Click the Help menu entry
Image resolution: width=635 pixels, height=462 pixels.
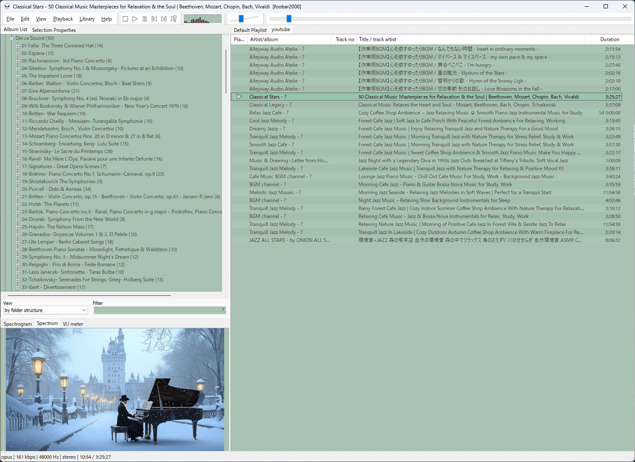pyautogui.click(x=106, y=18)
